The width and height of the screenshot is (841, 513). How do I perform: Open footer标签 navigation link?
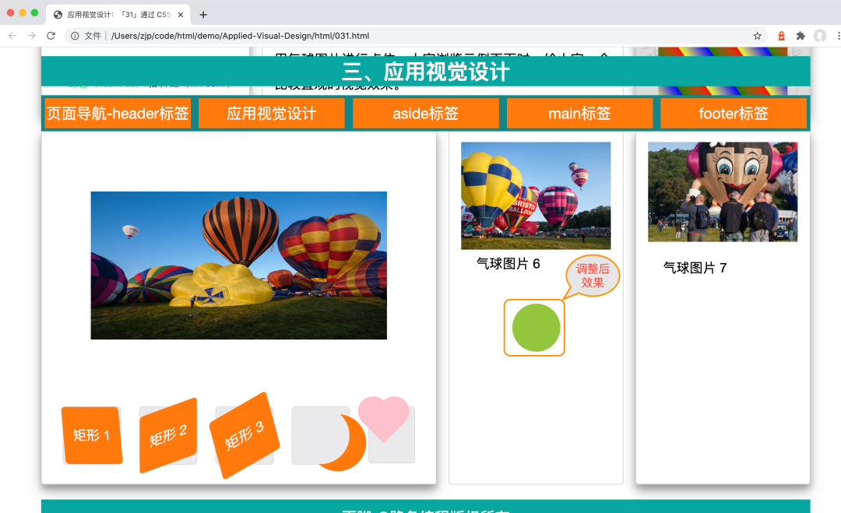point(734,113)
